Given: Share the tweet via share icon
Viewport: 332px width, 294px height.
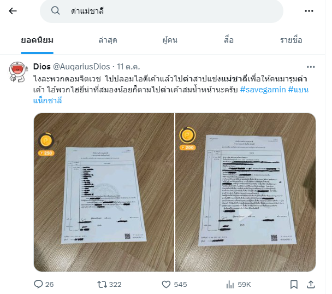Looking at the screenshot, I should point(311,284).
